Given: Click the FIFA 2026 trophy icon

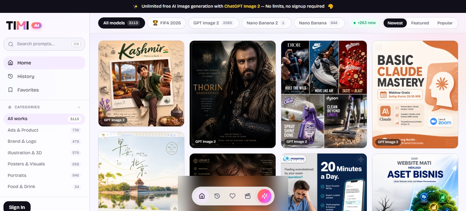Looking at the screenshot, I should coord(155,23).
